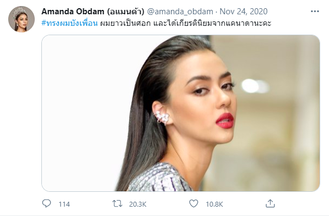Click the red lips in the photo
This screenshot has width=329, height=216.
225,120
